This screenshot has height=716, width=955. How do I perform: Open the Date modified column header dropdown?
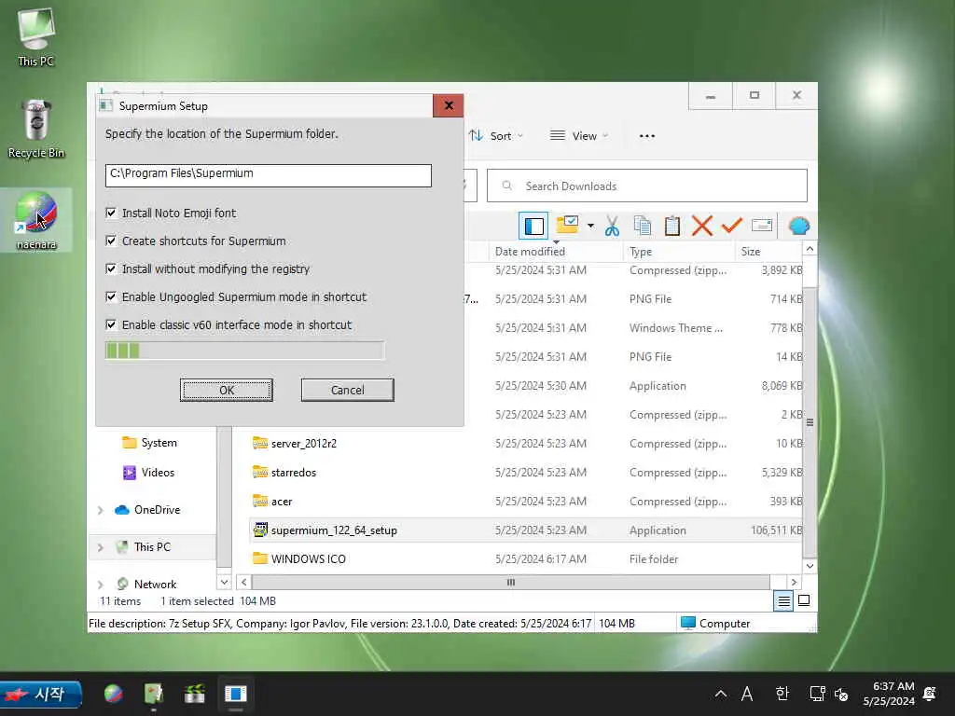point(556,242)
